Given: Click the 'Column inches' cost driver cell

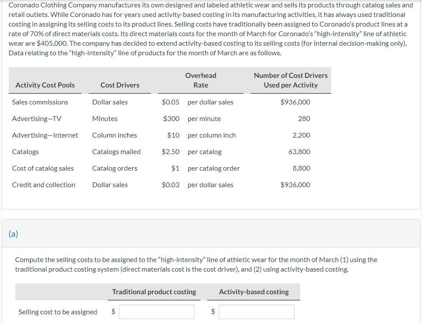Looking at the screenshot, I should point(114,135).
